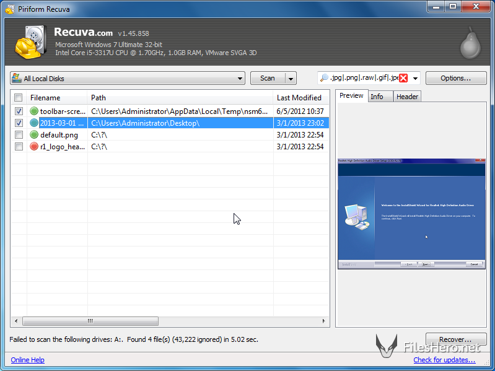Image resolution: width=495 pixels, height=371 pixels.
Task: Toggle the select-all checkbox in the header
Action: point(19,97)
